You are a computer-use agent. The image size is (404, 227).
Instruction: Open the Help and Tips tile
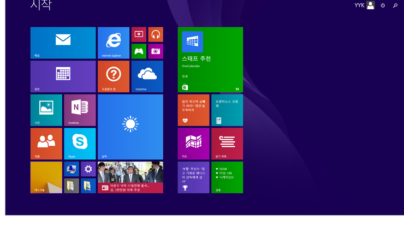(x=114, y=76)
